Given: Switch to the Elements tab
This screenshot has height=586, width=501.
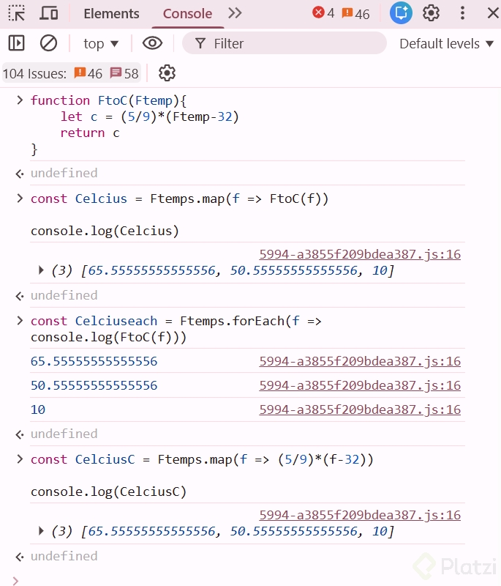Looking at the screenshot, I should (x=111, y=14).
